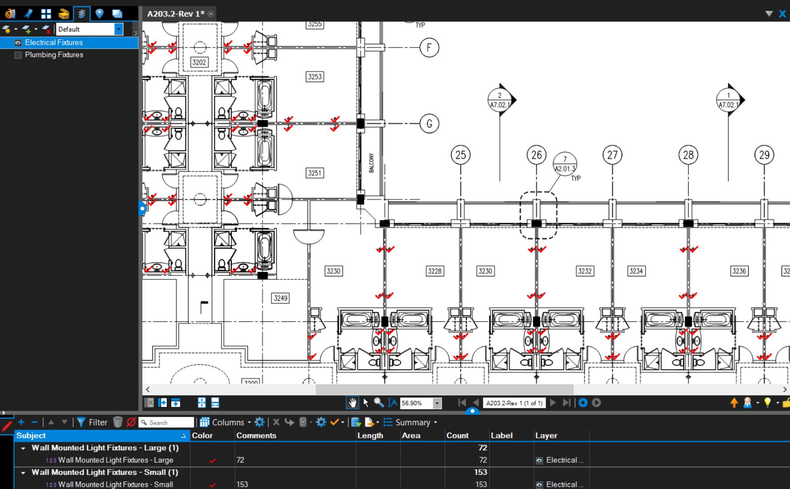Viewport: 790px width, 489px height.
Task: Open the add layer options arrow
Action: click(x=36, y=29)
